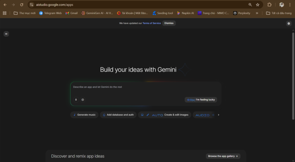The image size is (295, 162).
Task: Open the Chrome extensions puzzle icon
Action: click(269, 5)
